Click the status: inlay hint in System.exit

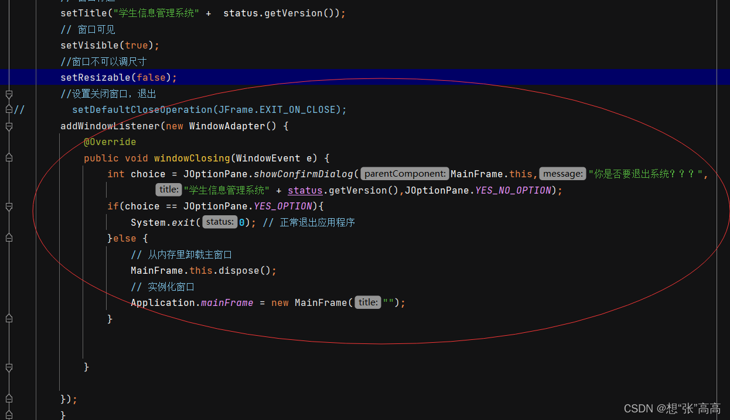pyautogui.click(x=220, y=222)
